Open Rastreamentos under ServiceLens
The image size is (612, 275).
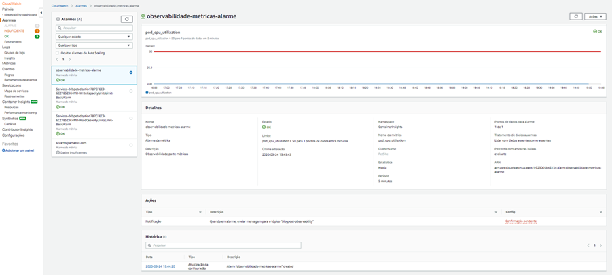(x=15, y=96)
